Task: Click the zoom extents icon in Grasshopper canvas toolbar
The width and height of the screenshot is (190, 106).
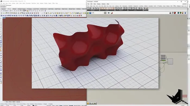Action: click(105, 13)
